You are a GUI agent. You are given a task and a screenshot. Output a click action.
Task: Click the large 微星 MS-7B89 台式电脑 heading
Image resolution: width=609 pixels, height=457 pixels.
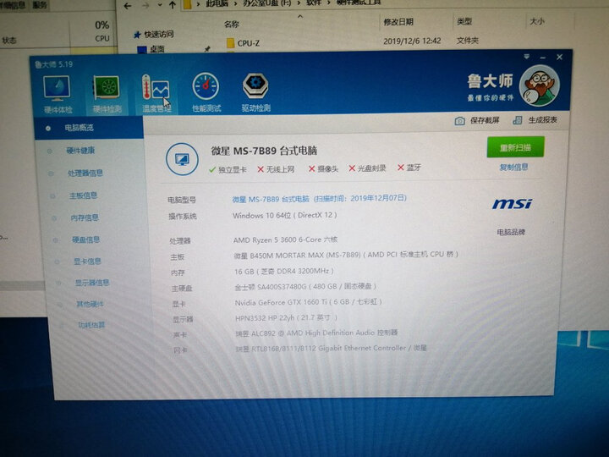pyautogui.click(x=264, y=151)
